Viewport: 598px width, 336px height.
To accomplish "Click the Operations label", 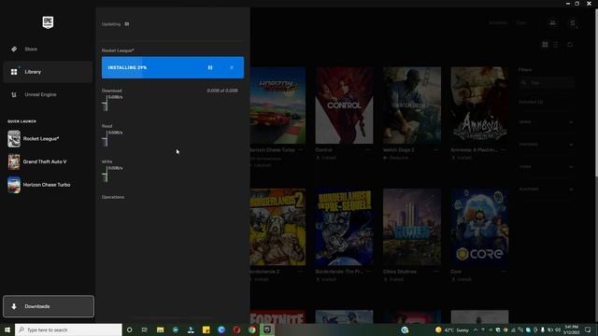I will pos(113,197).
